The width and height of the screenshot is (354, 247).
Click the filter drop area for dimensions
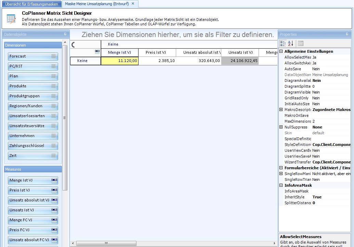coord(174,35)
